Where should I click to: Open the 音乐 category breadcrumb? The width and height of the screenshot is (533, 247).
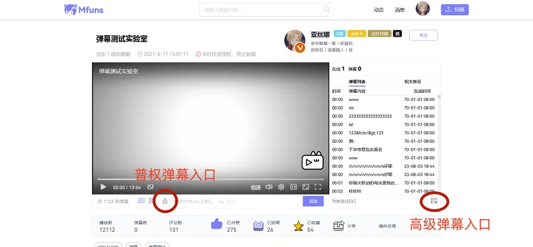click(x=101, y=54)
